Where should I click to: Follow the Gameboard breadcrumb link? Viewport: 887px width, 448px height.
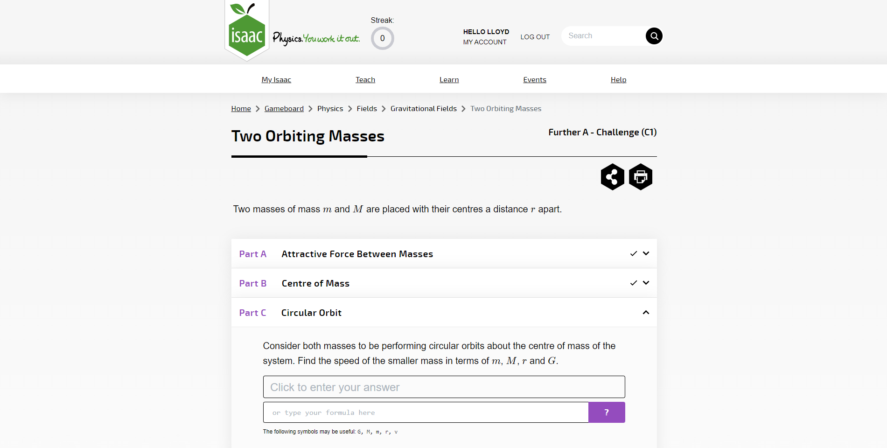pyautogui.click(x=284, y=108)
